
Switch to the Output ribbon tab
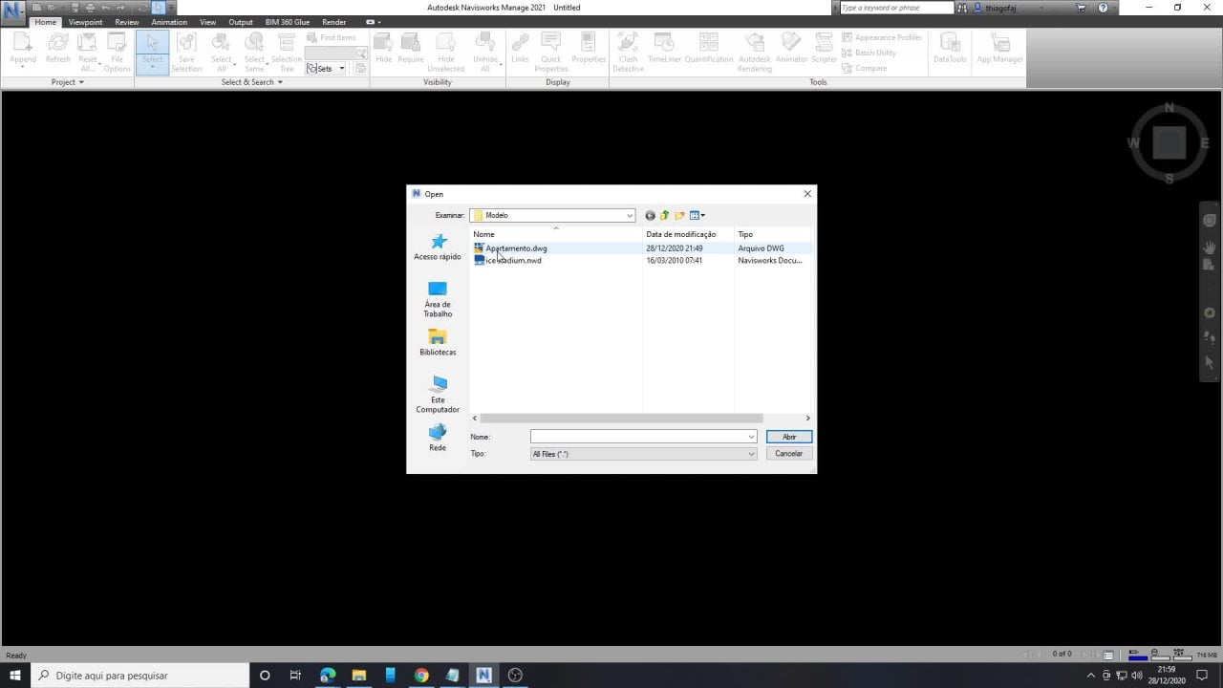tap(241, 22)
